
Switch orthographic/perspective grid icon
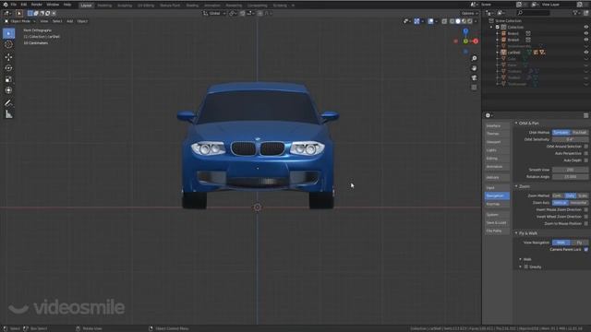(474, 88)
